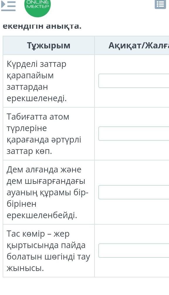The width and height of the screenshot is (169, 295).
Task: Click the word 'ерекшеленбейді.' in third row
Action: pos(42,215)
